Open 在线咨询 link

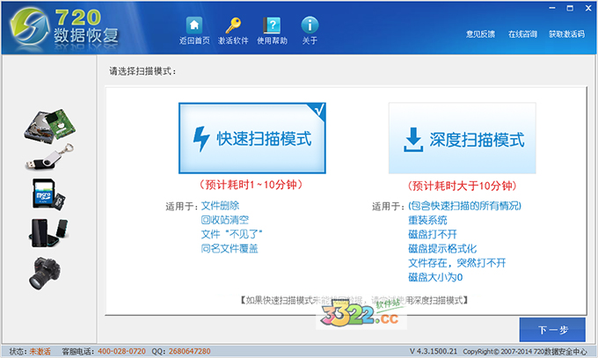522,34
